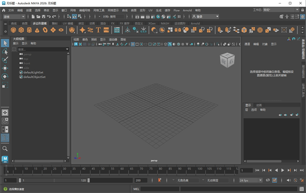Choose the Move tool in toolbox
This screenshot has height=193, width=306.
[5, 68]
